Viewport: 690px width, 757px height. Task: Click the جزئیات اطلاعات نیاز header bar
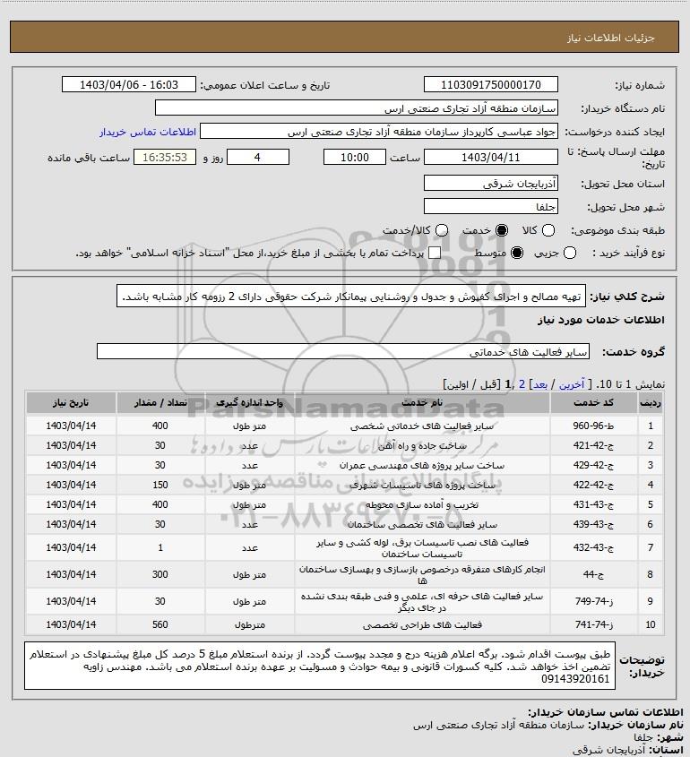coord(344,37)
